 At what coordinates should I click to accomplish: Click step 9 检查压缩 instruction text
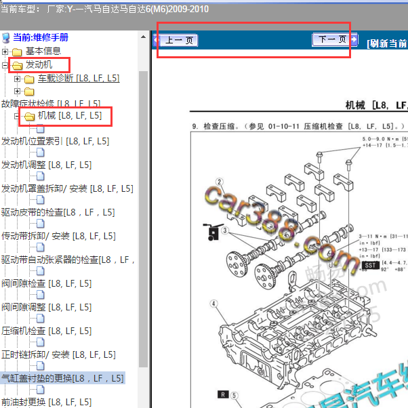tap(298, 127)
